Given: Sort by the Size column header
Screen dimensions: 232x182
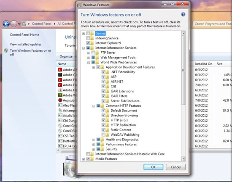Looking at the screenshot, I should pos(219,64).
